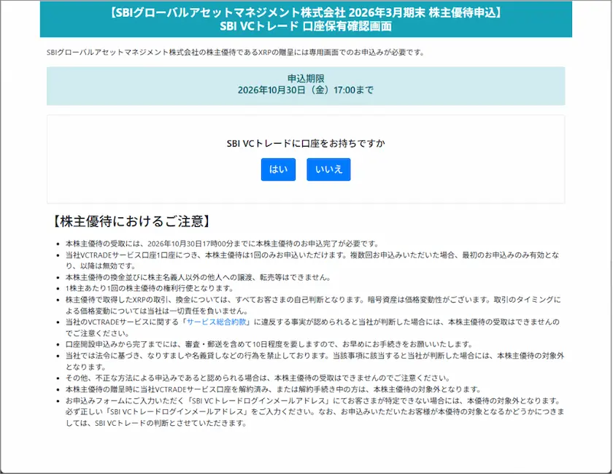This screenshot has width=613, height=474.
Task: Select the page header title text
Action: click(x=306, y=19)
